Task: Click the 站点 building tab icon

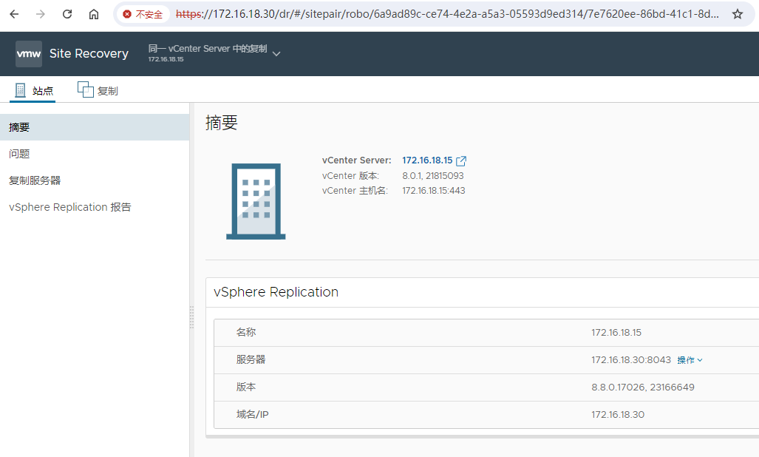Action: 21,90
